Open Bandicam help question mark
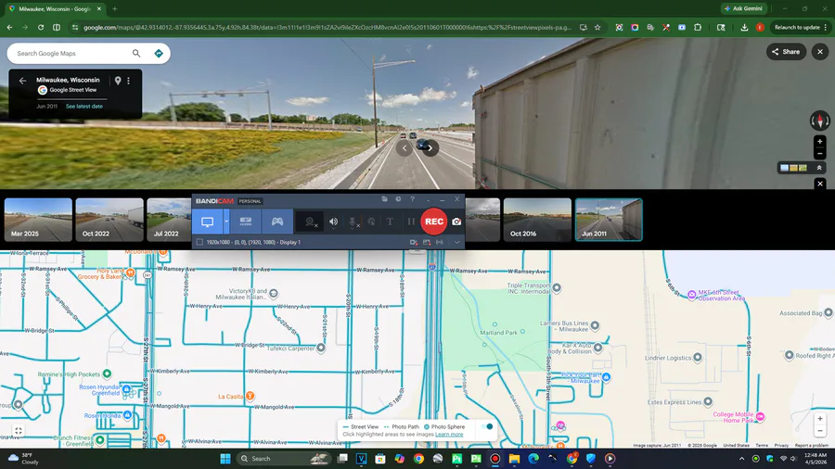The height and width of the screenshot is (469, 835). (412, 199)
